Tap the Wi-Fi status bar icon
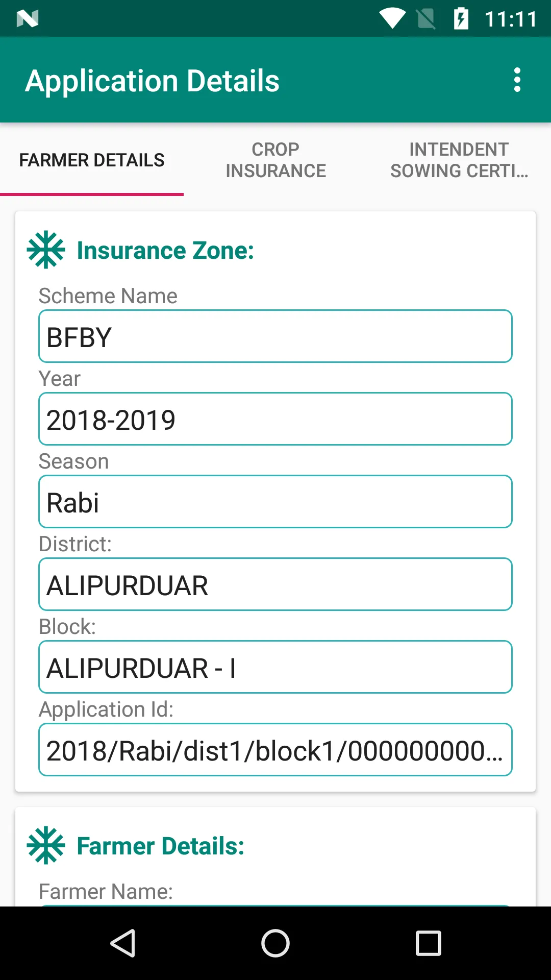This screenshot has height=980, width=551. (x=392, y=19)
